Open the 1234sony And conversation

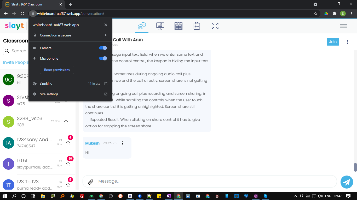coord(38,143)
